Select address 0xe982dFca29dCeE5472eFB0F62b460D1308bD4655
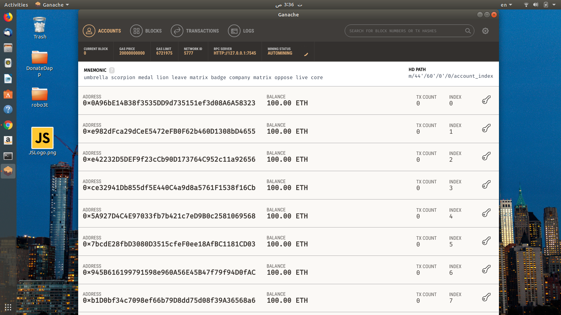The image size is (561, 315). [169, 131]
